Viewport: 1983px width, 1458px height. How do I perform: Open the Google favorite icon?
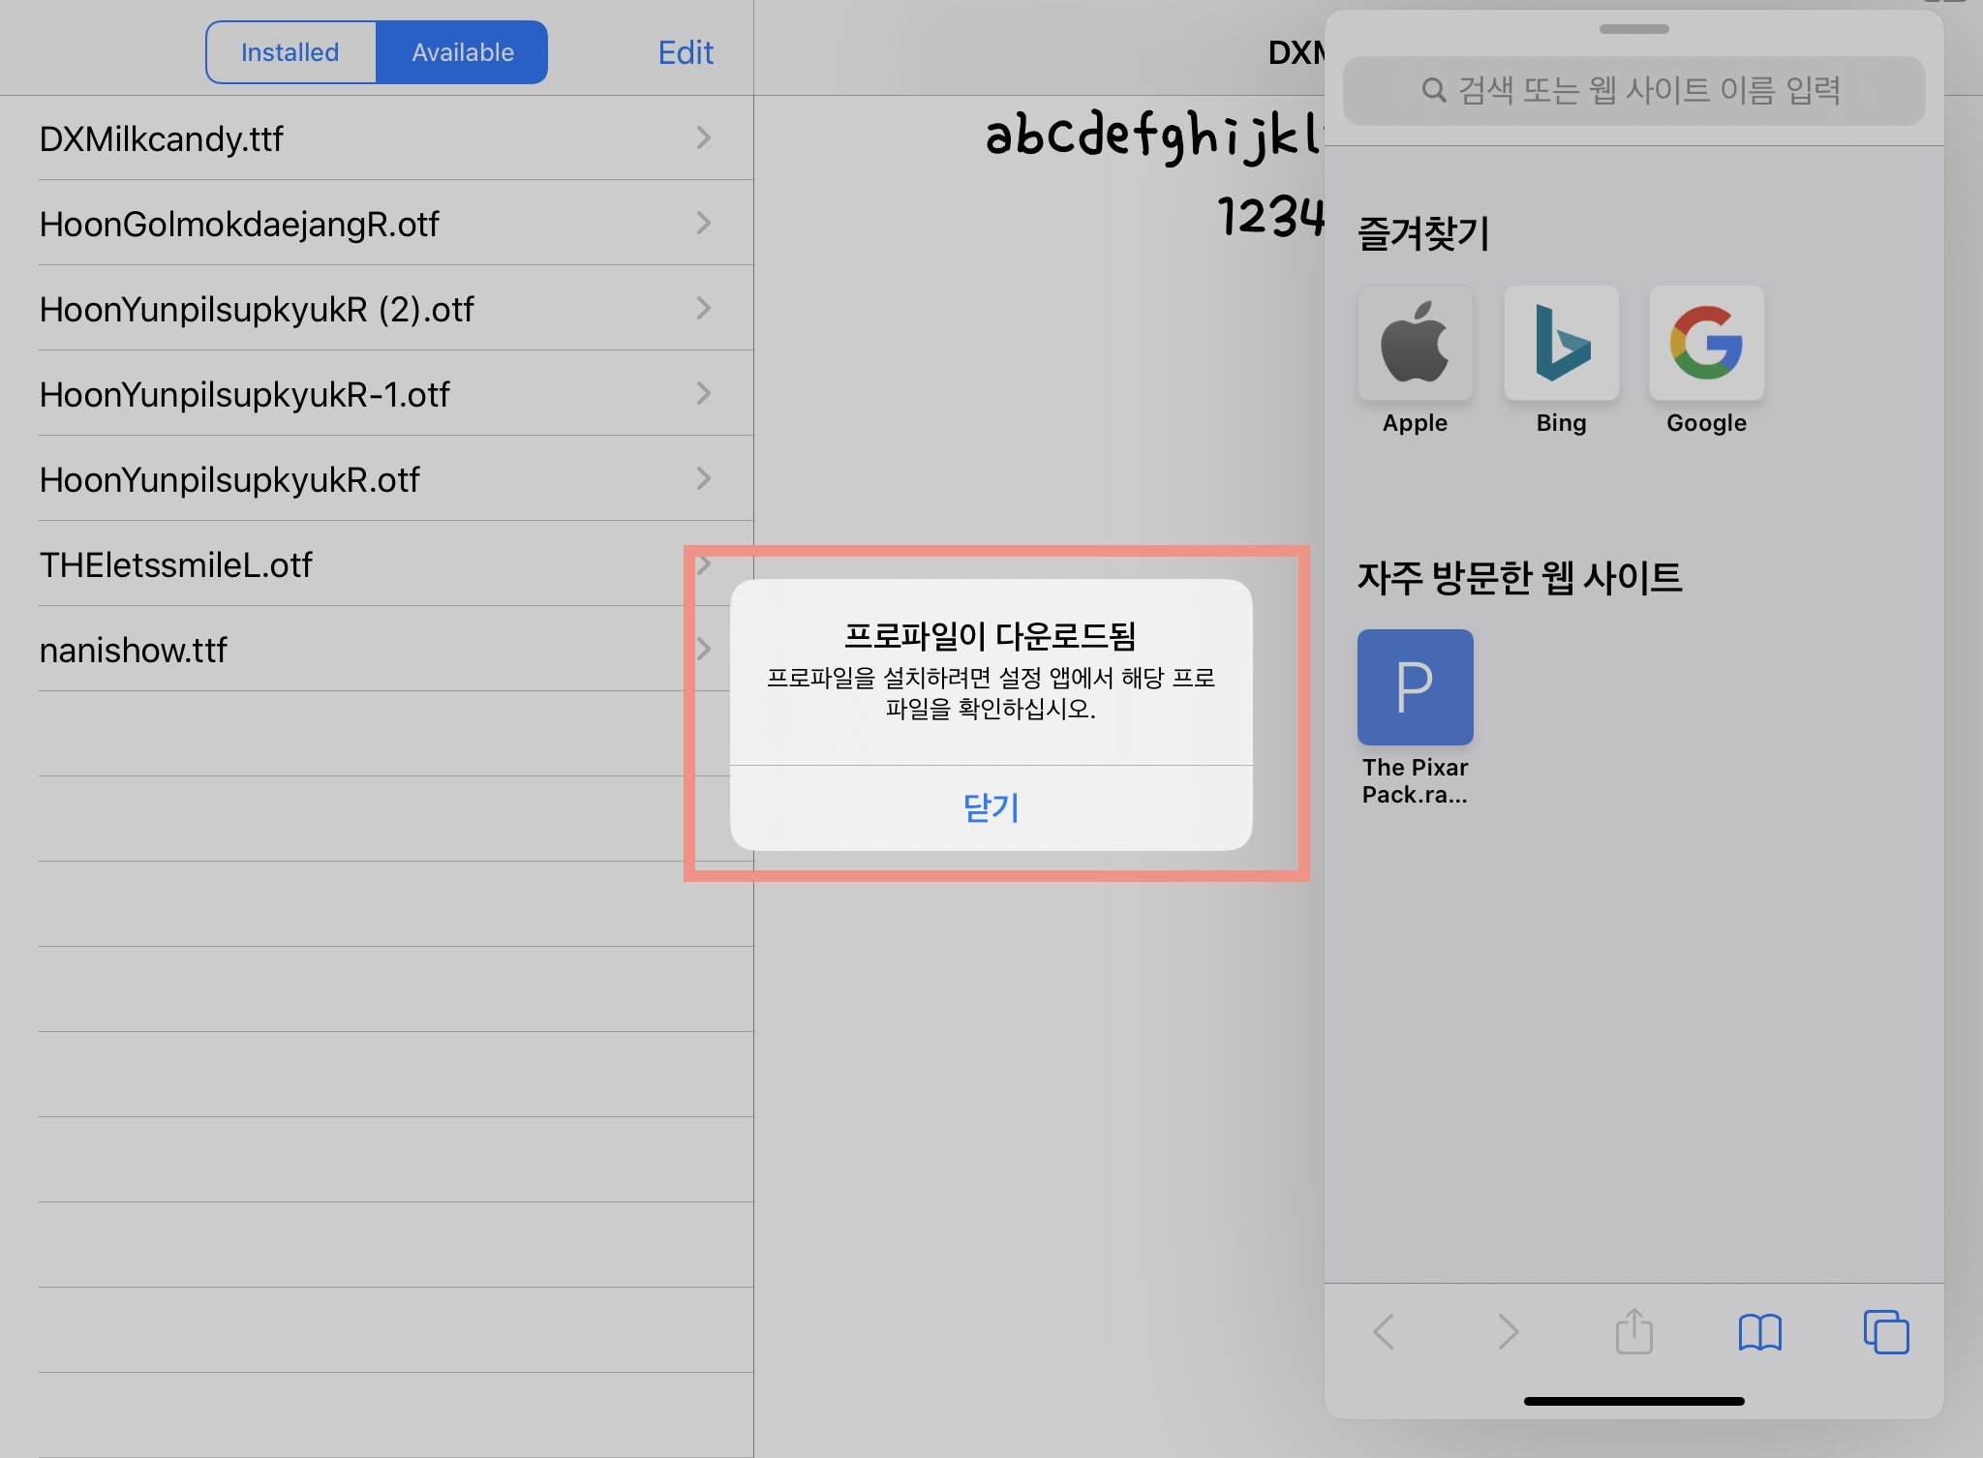1706,343
